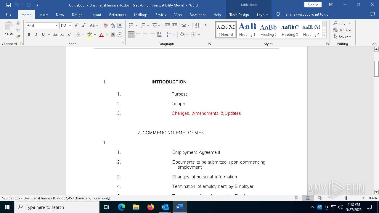Screen dimensions: 379x213
Task: Open the ribbon display options icon
Action: [331, 5]
